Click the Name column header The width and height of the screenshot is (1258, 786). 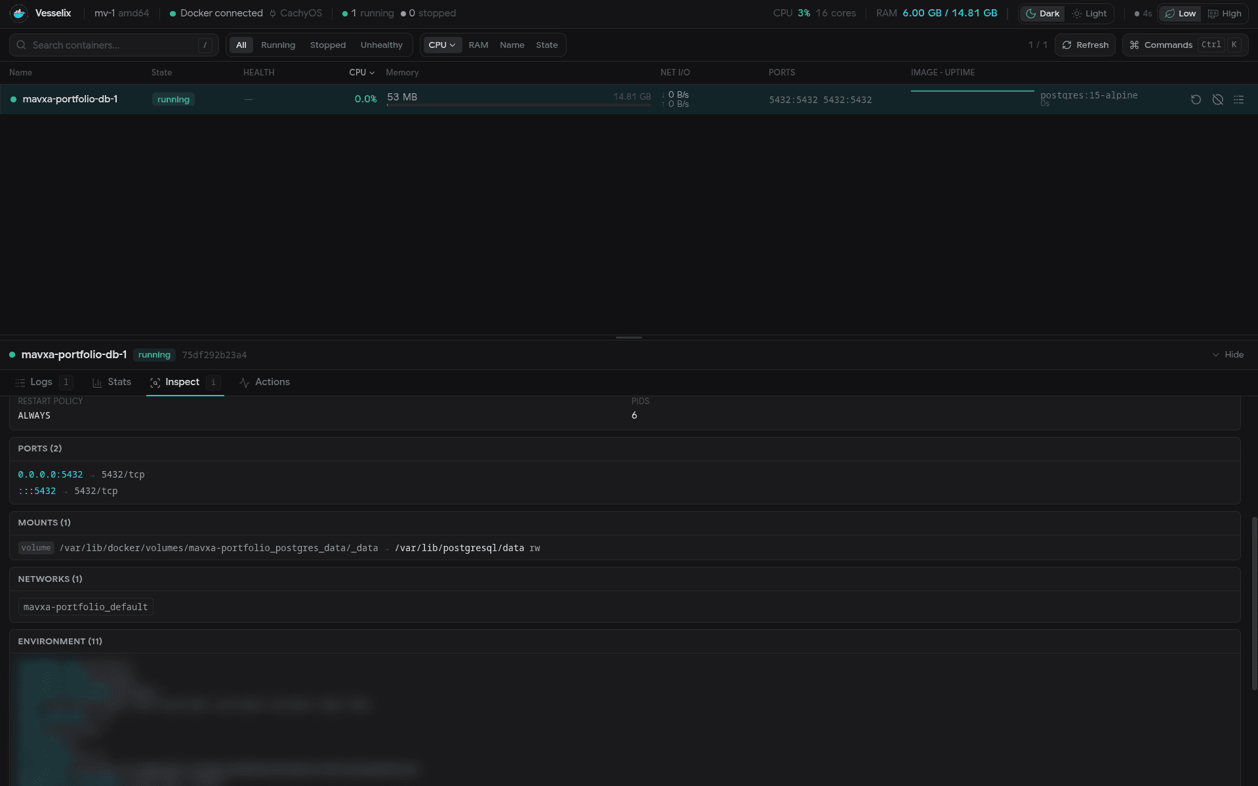(x=21, y=73)
